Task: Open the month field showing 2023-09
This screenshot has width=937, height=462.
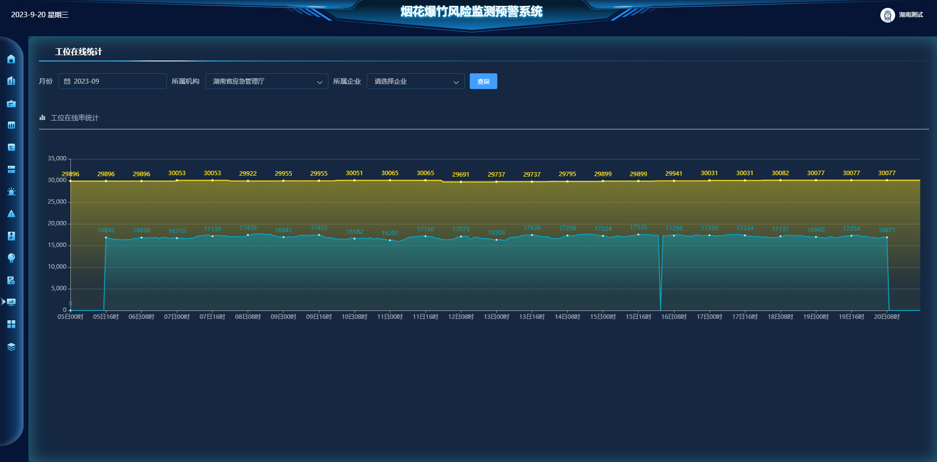Action: tap(113, 81)
